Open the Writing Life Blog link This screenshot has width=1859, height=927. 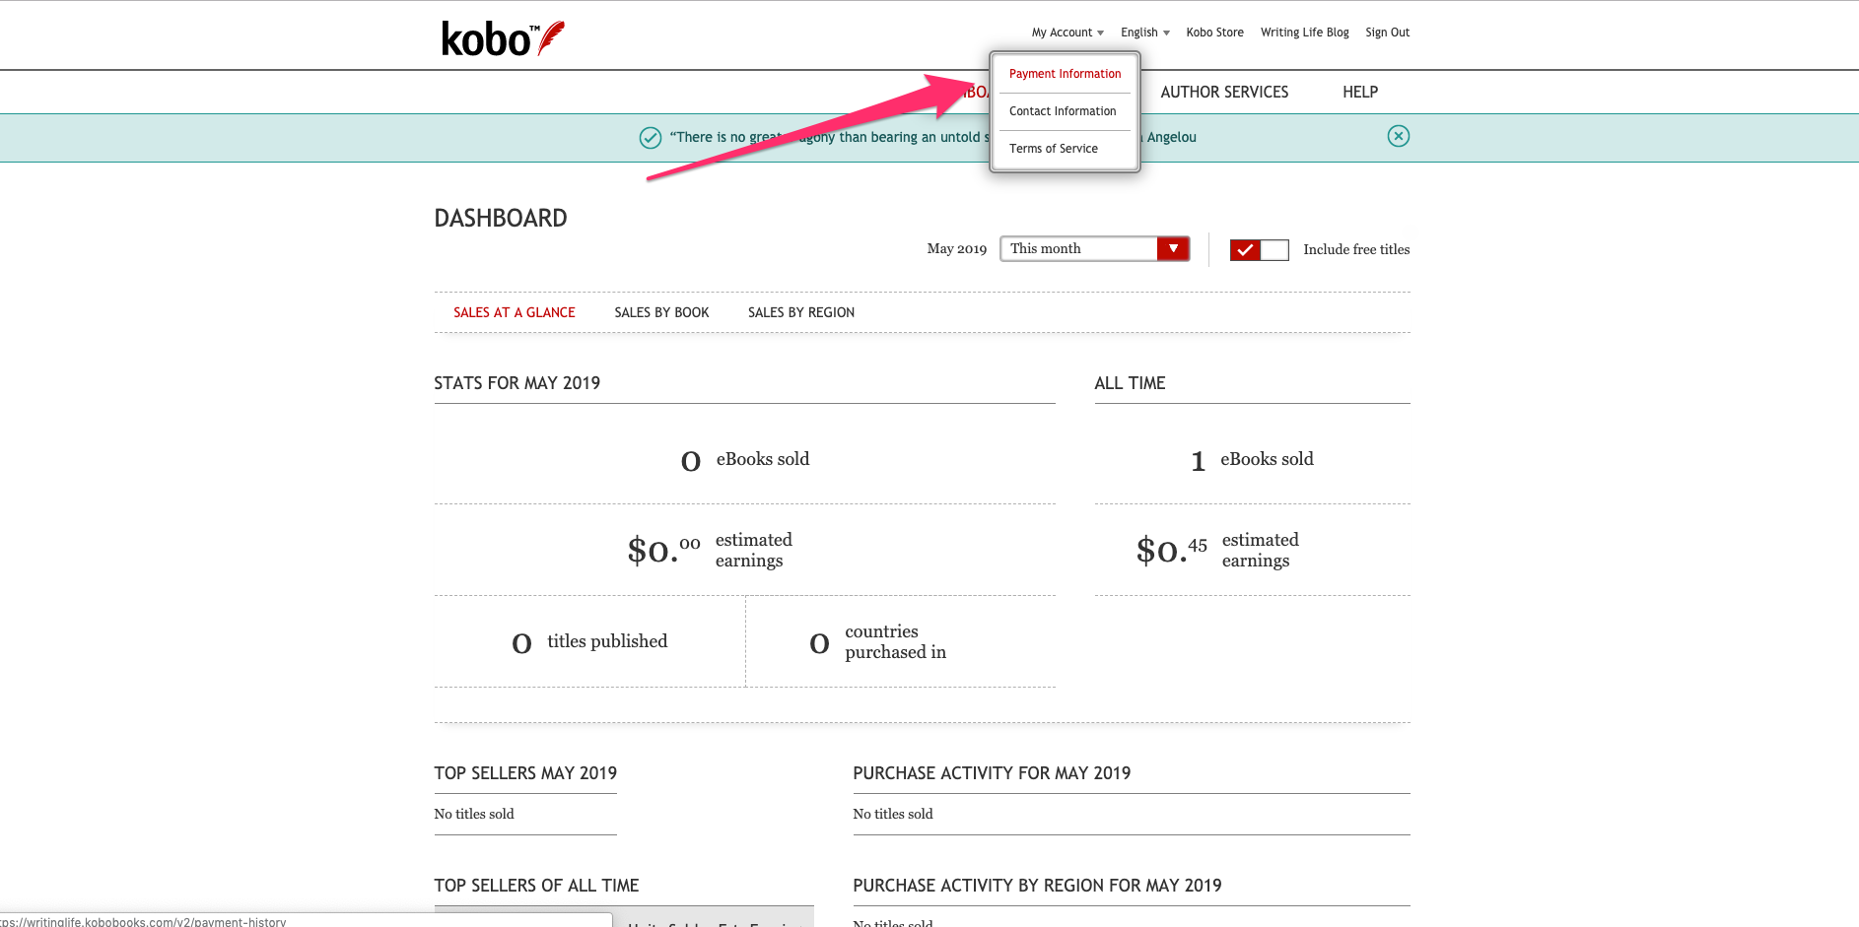click(x=1304, y=33)
